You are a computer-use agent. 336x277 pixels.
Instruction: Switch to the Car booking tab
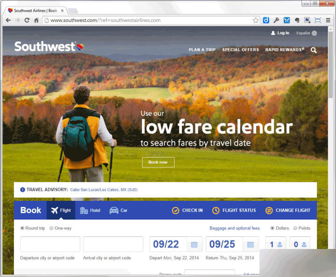tap(118, 211)
